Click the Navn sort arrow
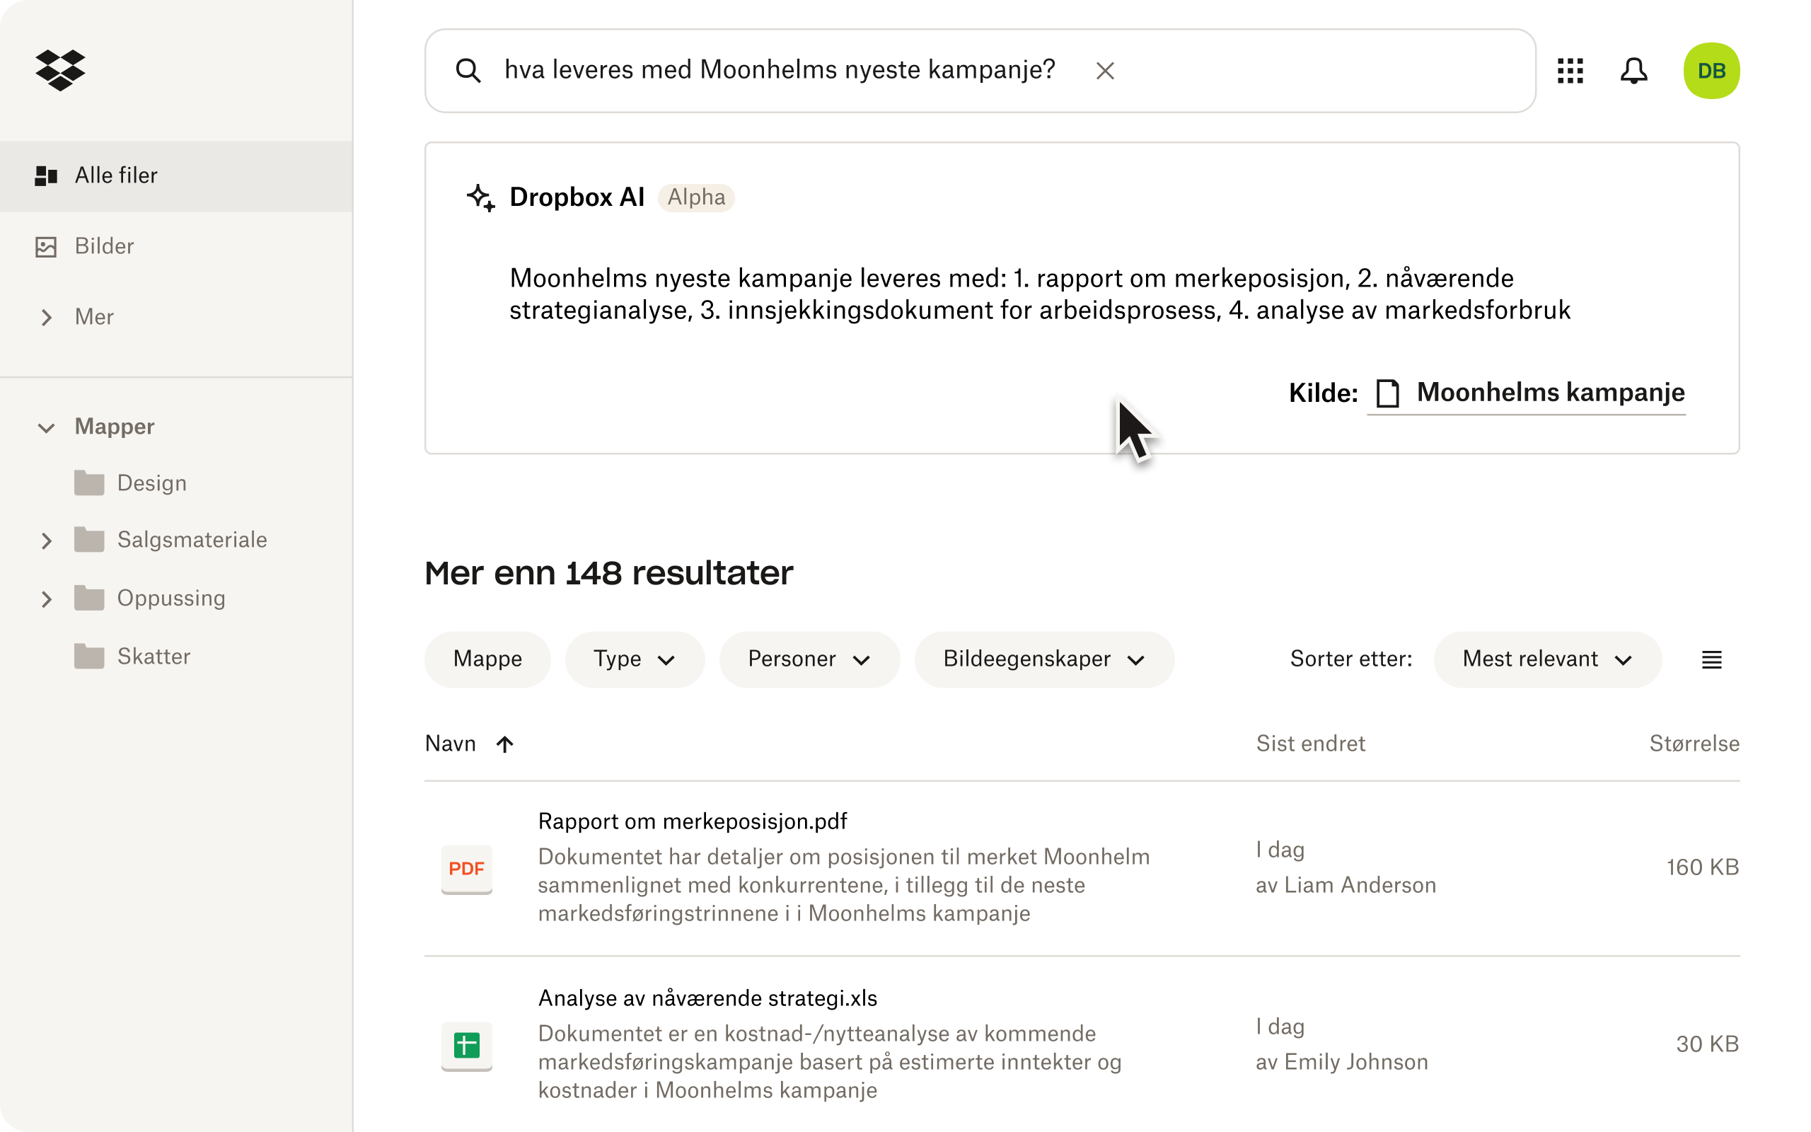Screen dimensions: 1811x1132 (505, 744)
